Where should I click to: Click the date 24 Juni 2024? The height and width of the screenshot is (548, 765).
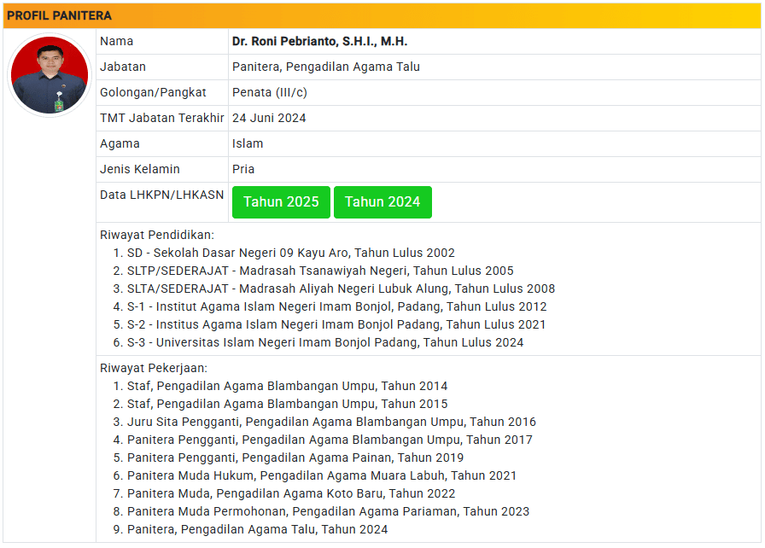coord(269,118)
